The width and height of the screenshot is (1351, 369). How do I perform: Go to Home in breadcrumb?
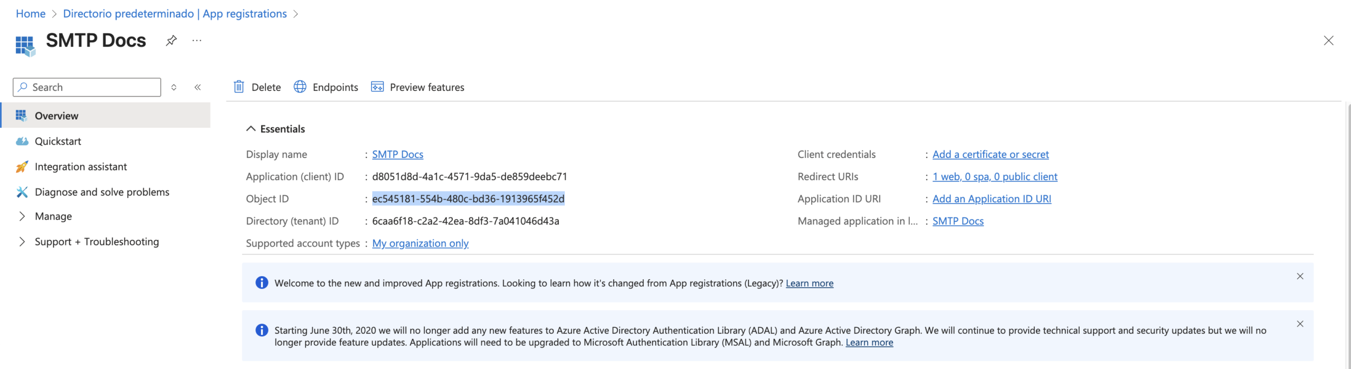(31, 14)
